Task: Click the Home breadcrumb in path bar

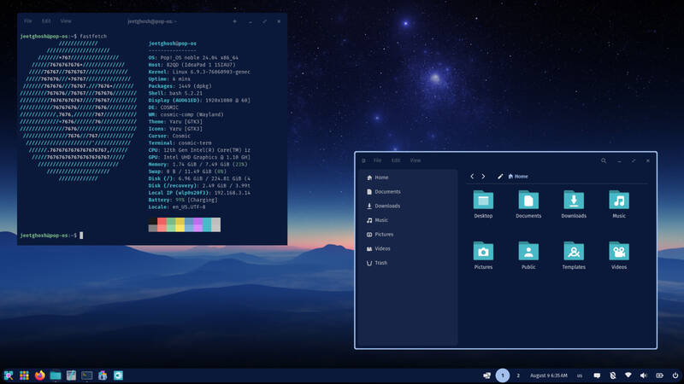Action: (x=518, y=177)
